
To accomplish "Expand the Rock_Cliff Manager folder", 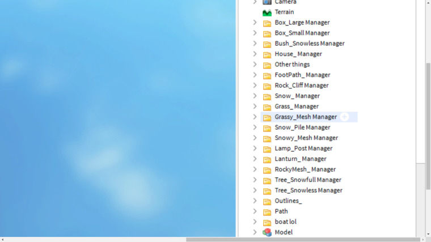I will click(255, 86).
